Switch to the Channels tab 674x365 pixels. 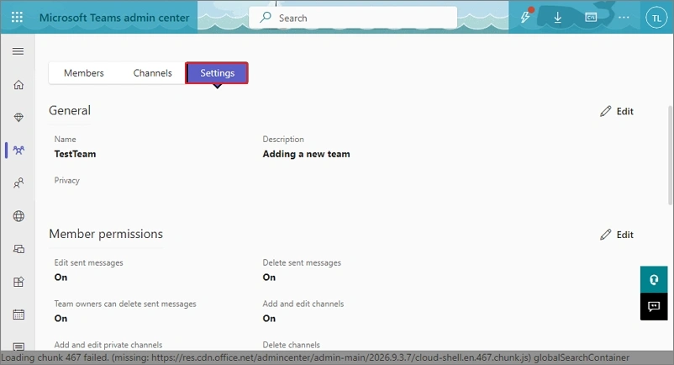pos(153,73)
